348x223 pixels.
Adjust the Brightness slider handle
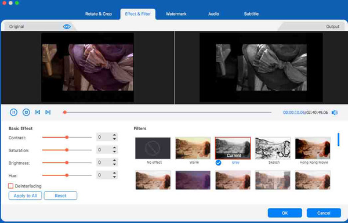pos(67,163)
